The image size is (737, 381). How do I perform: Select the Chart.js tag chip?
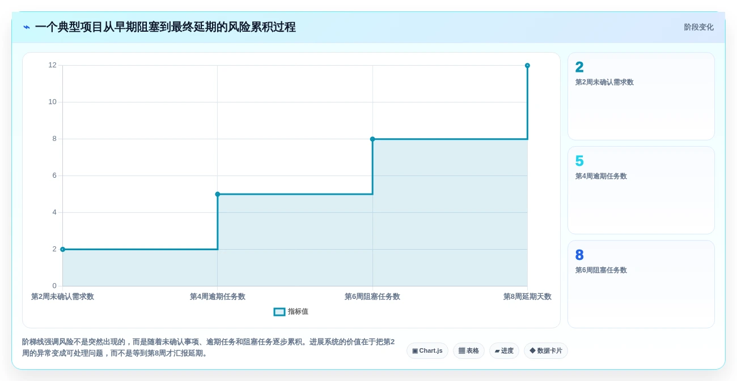(x=427, y=351)
